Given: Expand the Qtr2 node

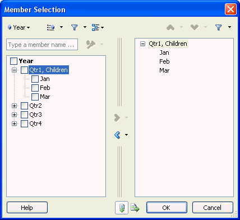Looking at the screenshot, I should (14, 106).
